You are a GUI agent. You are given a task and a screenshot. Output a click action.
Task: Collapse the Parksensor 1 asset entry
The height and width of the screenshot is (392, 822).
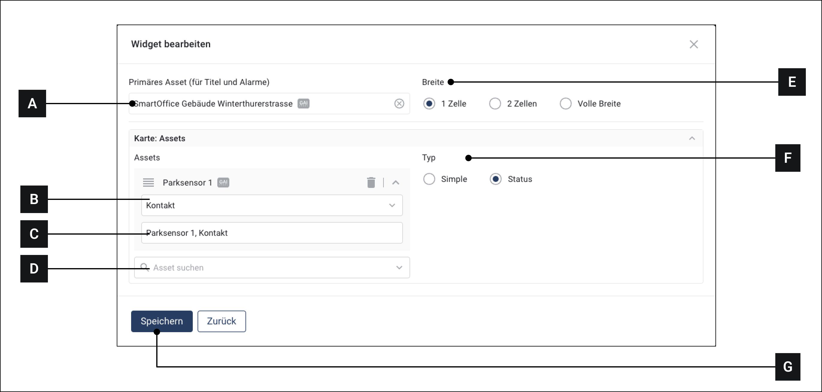coord(396,183)
